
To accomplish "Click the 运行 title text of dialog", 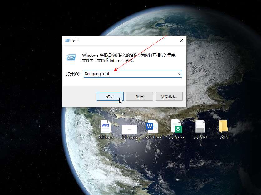I will tap(75, 40).
